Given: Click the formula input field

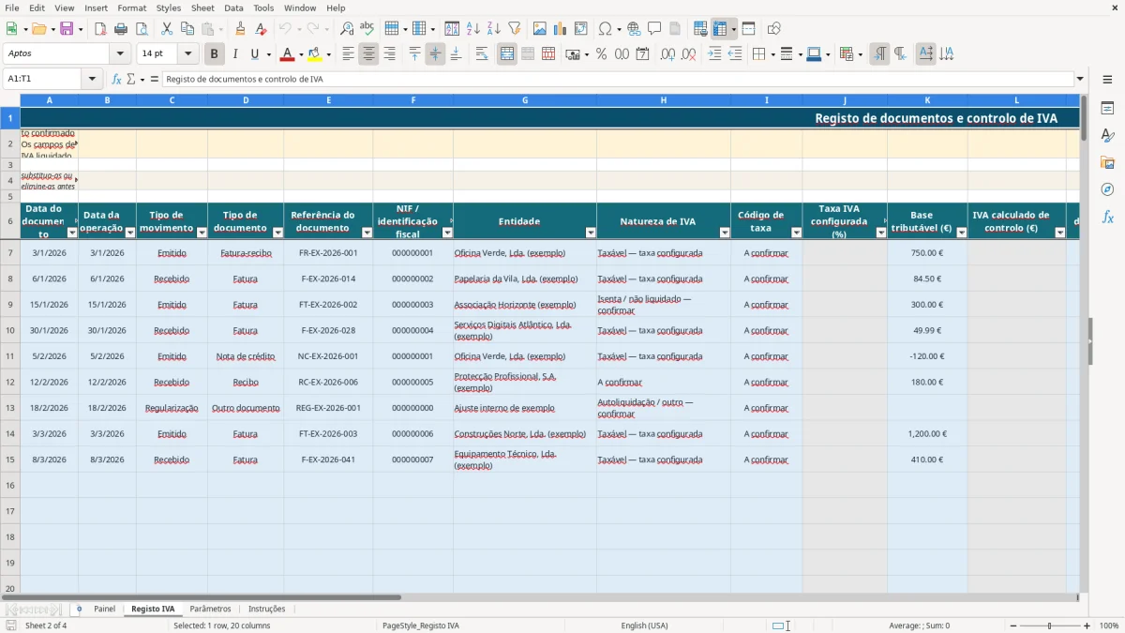Looking at the screenshot, I should pos(618,80).
